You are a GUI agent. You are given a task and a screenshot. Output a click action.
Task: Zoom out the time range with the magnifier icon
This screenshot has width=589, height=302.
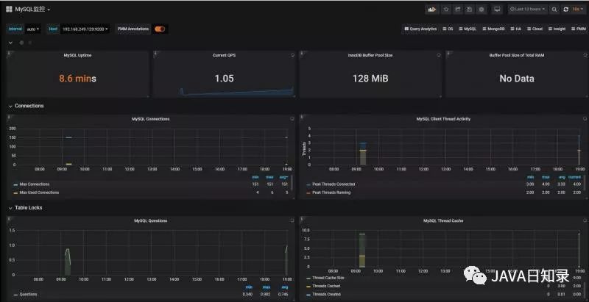(554, 10)
